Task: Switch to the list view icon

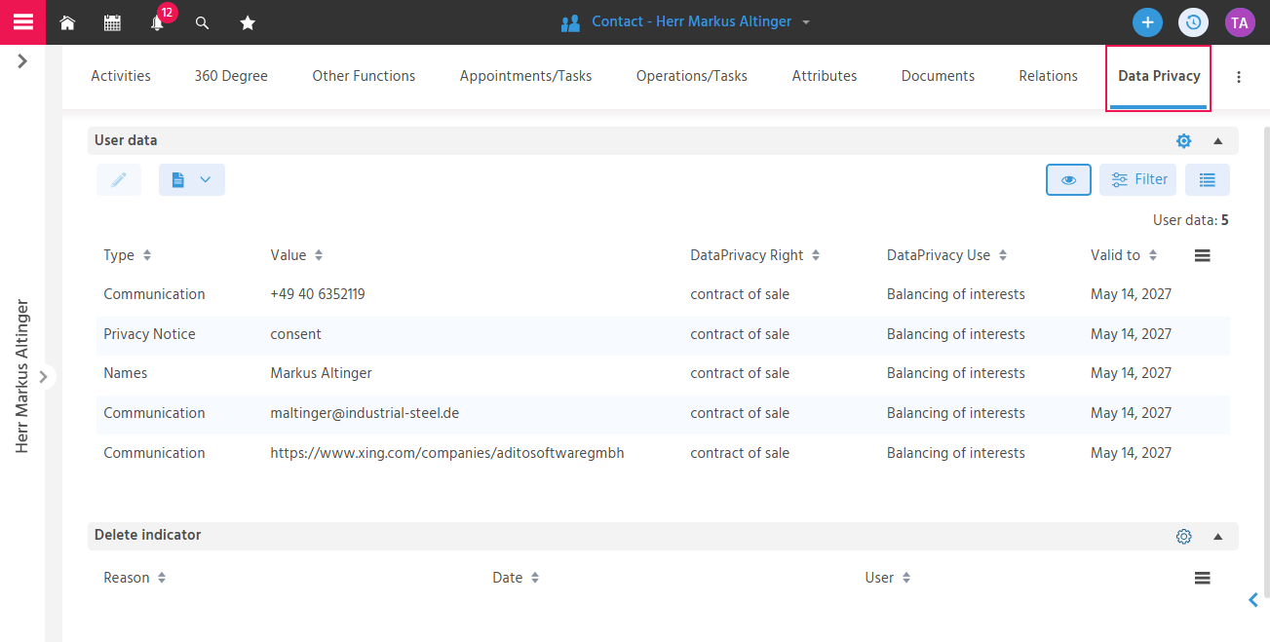Action: [x=1208, y=179]
